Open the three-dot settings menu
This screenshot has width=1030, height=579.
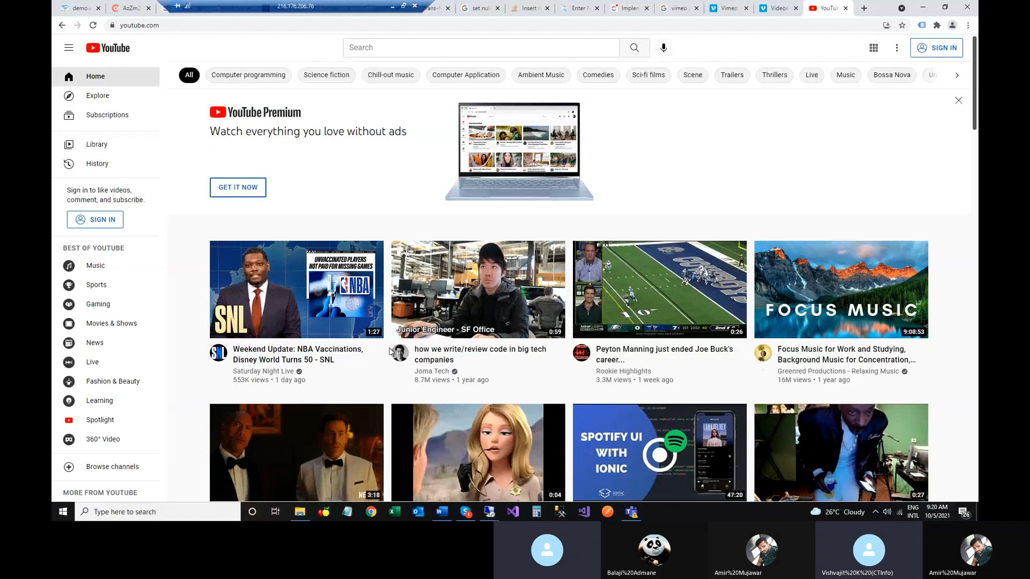[896, 48]
